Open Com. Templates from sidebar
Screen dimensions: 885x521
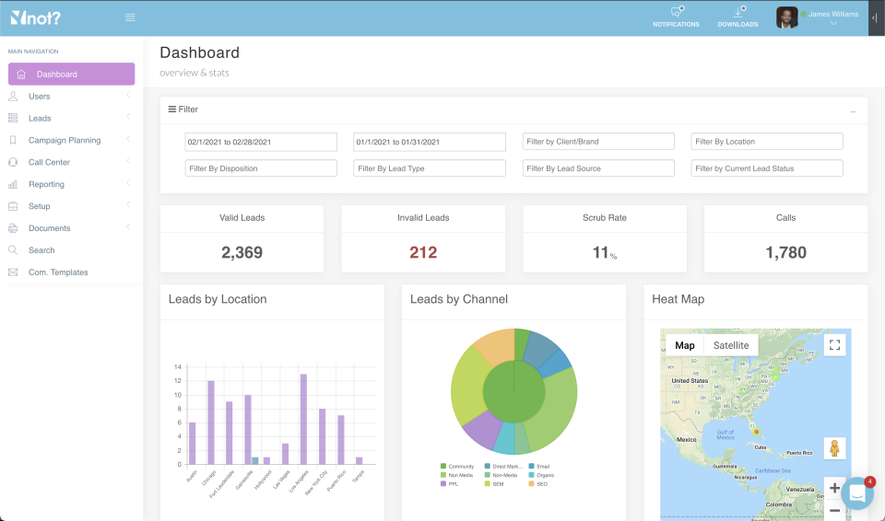click(x=58, y=272)
